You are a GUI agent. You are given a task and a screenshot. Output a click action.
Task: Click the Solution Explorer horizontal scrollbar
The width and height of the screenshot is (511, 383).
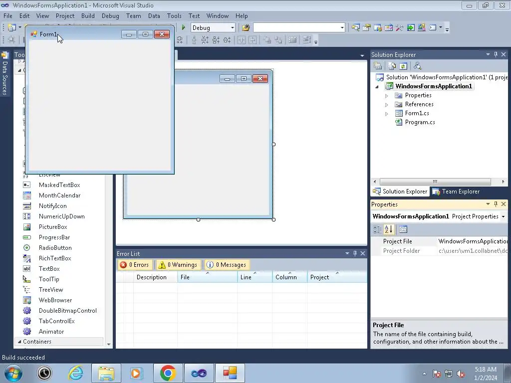coord(435,182)
